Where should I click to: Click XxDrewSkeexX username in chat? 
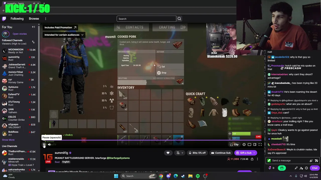[x=277, y=149]
